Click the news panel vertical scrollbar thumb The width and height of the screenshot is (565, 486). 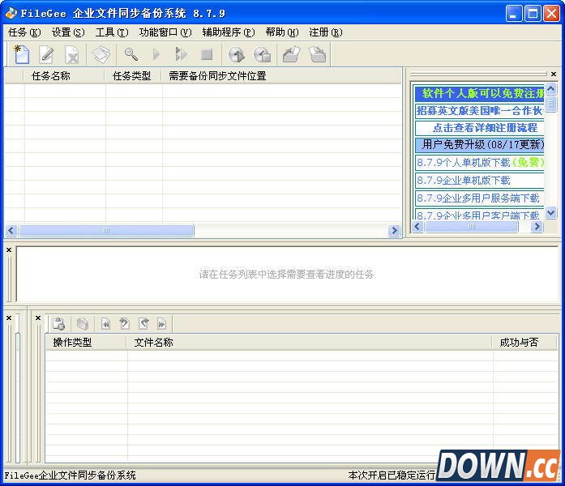pos(550,104)
